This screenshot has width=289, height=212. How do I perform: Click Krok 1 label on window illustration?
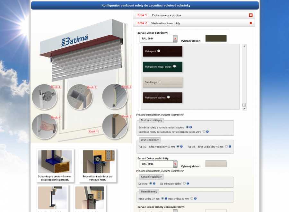(x=93, y=131)
